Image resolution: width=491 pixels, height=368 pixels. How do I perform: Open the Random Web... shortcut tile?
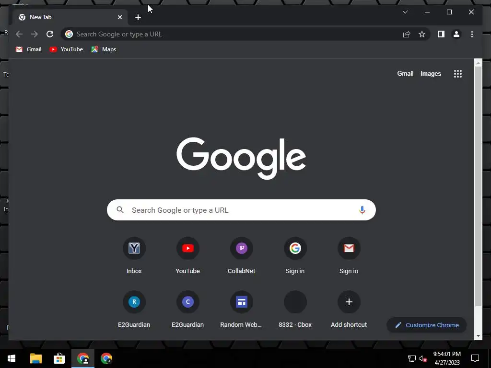(x=242, y=310)
